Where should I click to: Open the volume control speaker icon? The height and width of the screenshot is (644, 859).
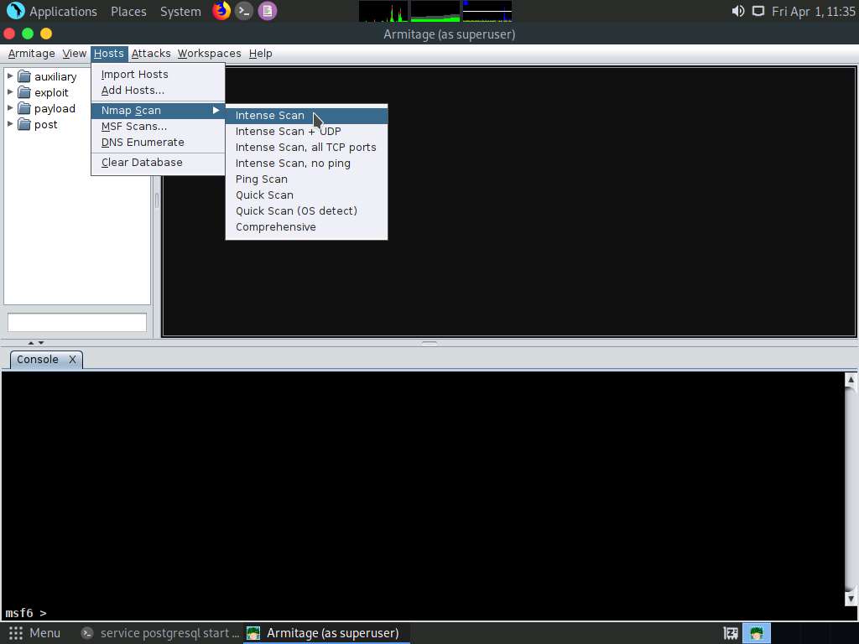pyautogui.click(x=738, y=11)
